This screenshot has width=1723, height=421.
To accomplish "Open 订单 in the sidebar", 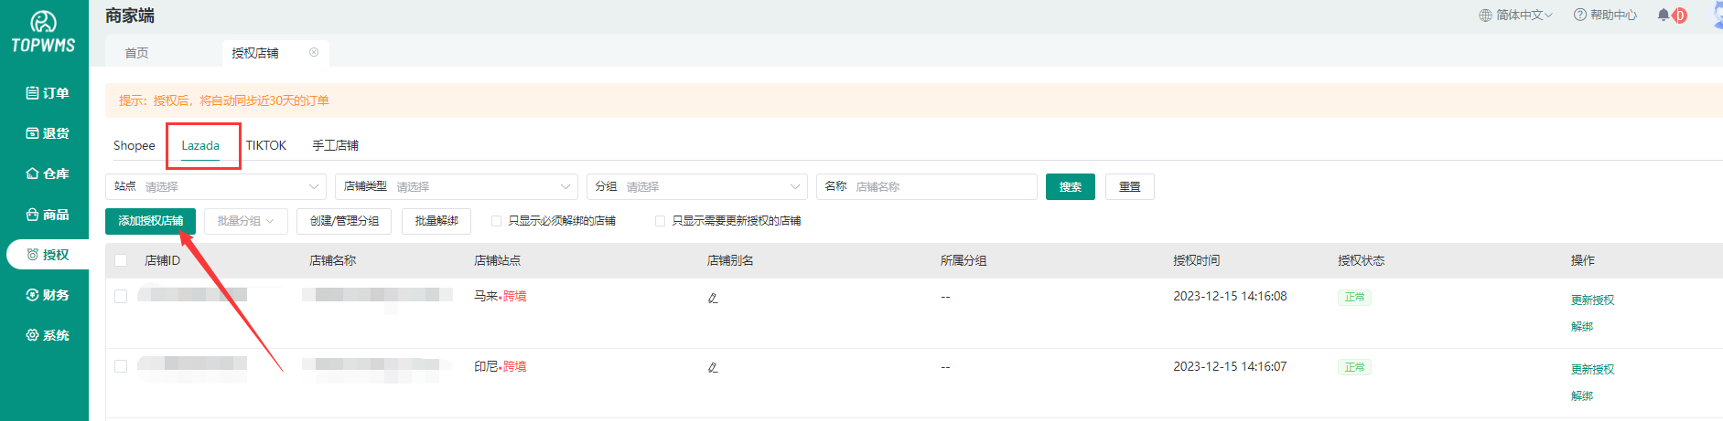I will (47, 93).
